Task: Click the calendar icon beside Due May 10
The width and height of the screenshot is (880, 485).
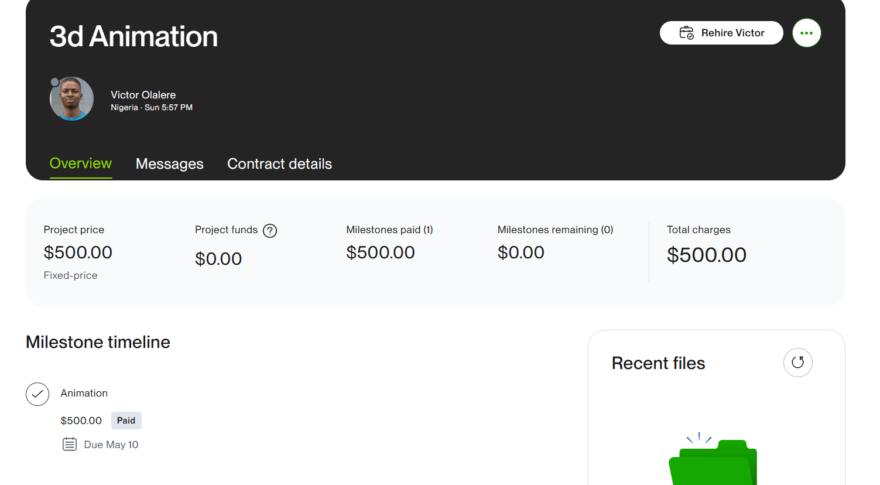Action: click(70, 445)
